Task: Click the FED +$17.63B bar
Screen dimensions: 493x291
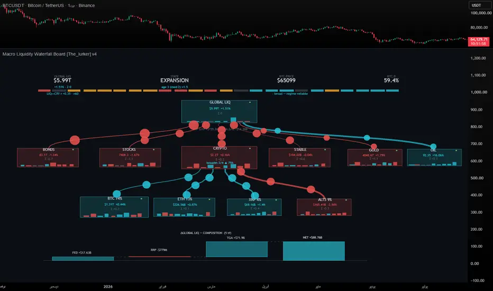Action: [x=83, y=259]
